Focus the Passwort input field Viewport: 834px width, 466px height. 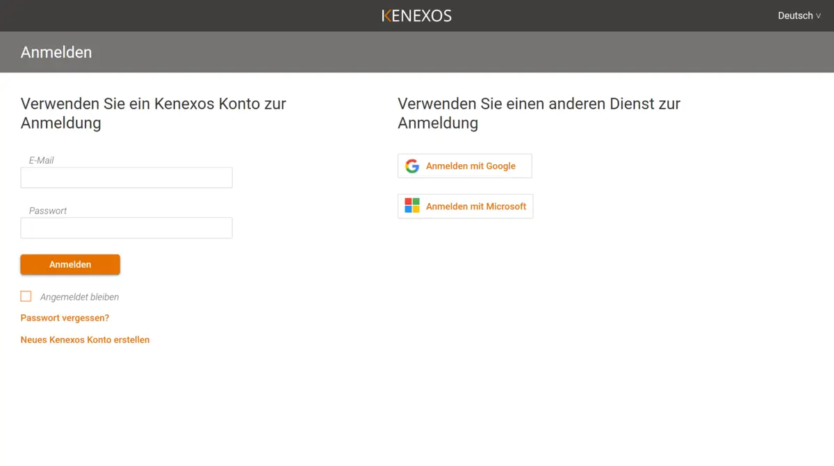tap(126, 228)
